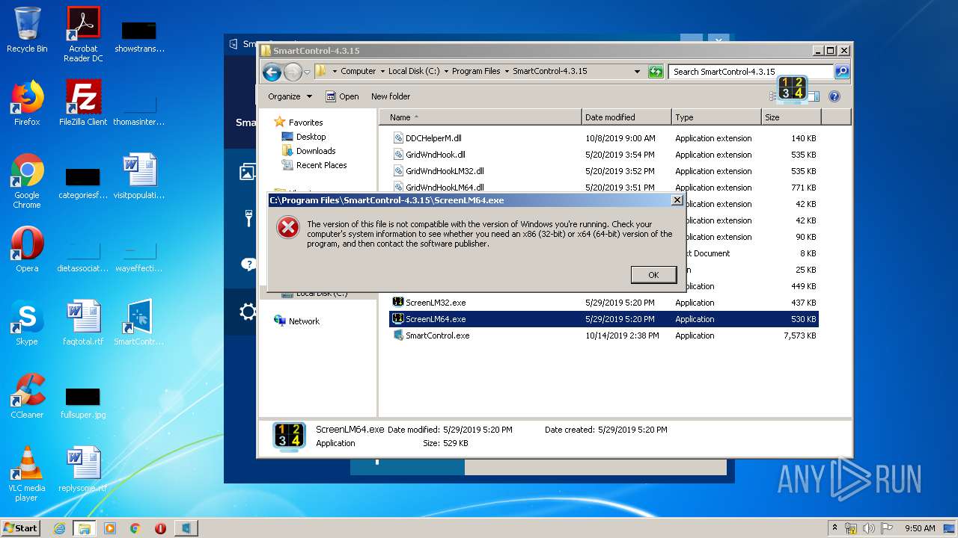The height and width of the screenshot is (538, 958).
Task: Click the Chrome taskbar icon
Action: (x=135, y=528)
